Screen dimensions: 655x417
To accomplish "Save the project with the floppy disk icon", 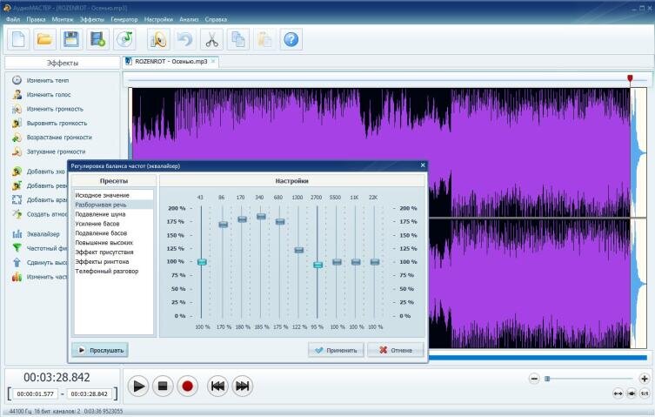I will [x=71, y=40].
